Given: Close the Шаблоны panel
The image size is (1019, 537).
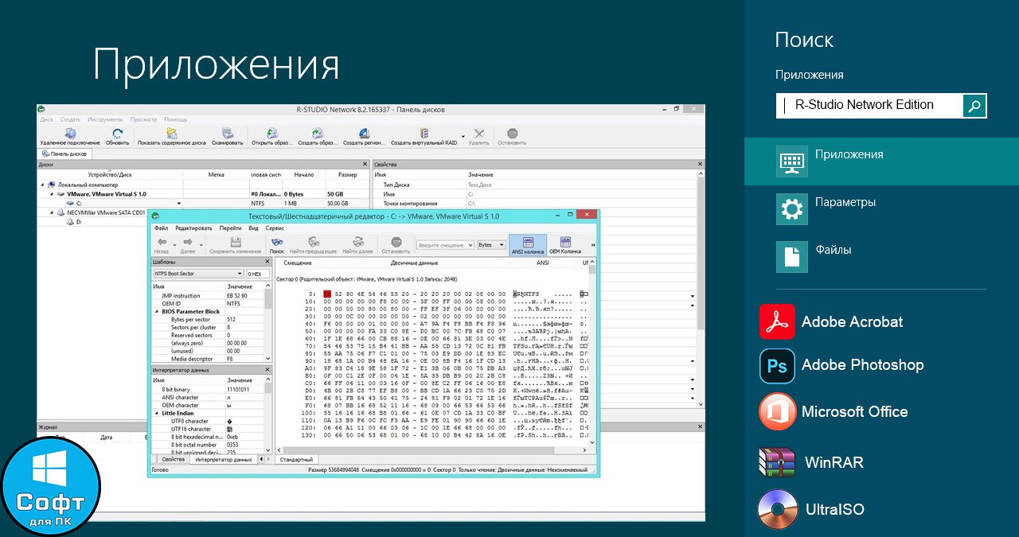Looking at the screenshot, I should pyautogui.click(x=268, y=262).
